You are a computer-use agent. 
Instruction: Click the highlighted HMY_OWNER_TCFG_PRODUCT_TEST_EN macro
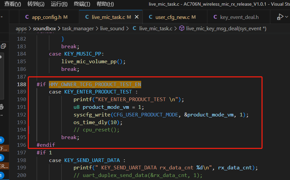coord(95,85)
